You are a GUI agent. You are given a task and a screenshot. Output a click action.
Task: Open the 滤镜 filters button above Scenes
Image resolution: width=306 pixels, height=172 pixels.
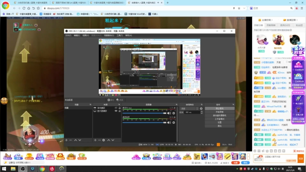click(120, 100)
